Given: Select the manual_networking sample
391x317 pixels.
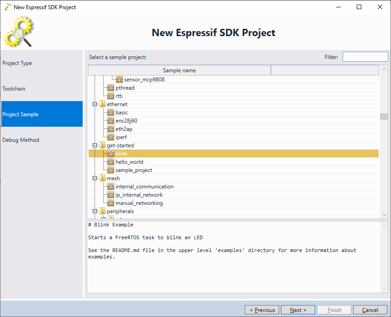Looking at the screenshot, I should tap(139, 204).
